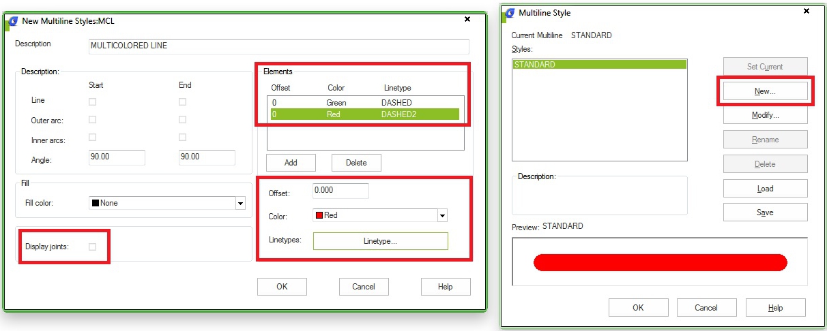This screenshot has height=331, width=827.
Task: Select STANDARD in the Styles list
Action: coord(599,65)
